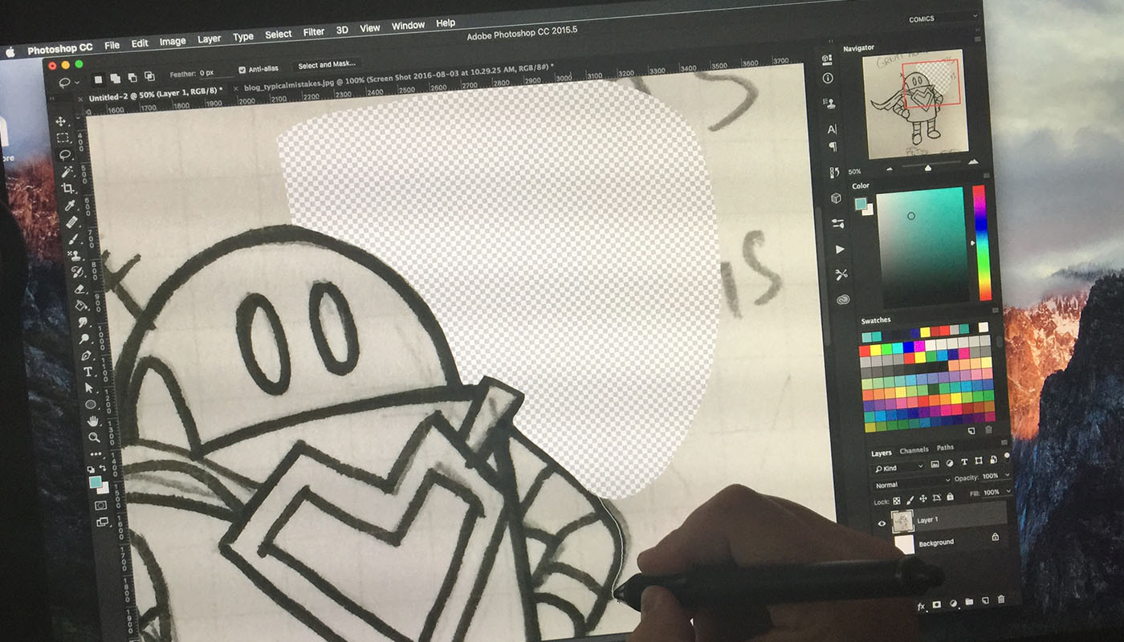Select the Type tool
The height and width of the screenshot is (642, 1124).
coord(88,372)
